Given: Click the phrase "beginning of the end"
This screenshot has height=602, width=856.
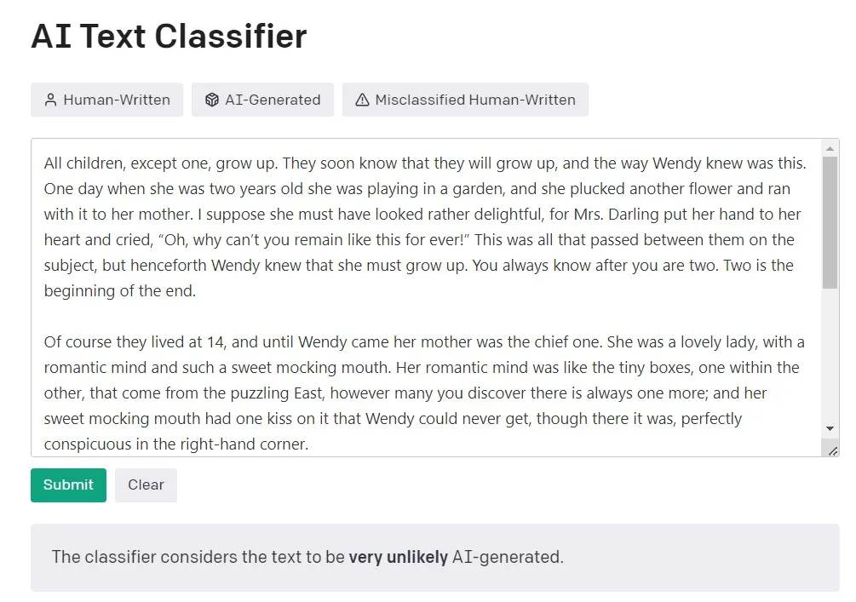Looking at the screenshot, I should [x=120, y=291].
